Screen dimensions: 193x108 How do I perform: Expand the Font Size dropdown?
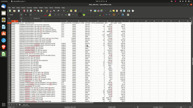pyautogui.click(x=30, y=15)
